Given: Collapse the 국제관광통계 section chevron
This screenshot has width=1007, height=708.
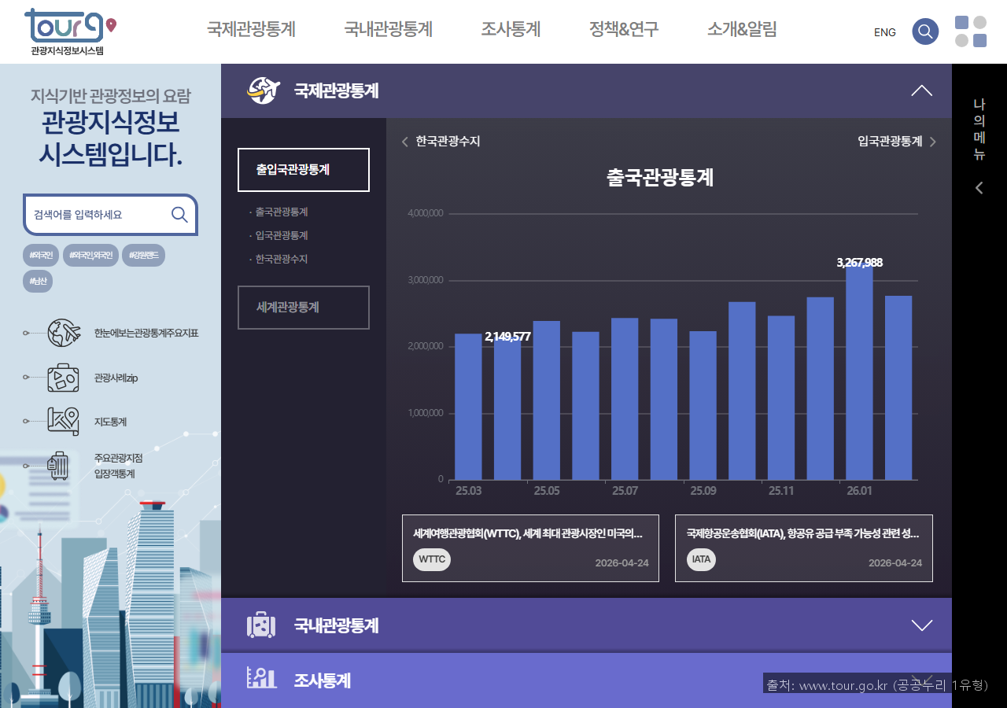Looking at the screenshot, I should (x=921, y=90).
